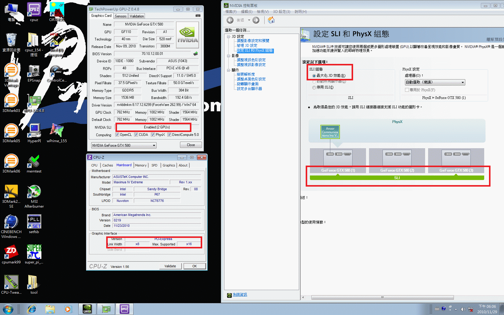Click the NVIDIA Control Panel home icon

[x=271, y=20]
